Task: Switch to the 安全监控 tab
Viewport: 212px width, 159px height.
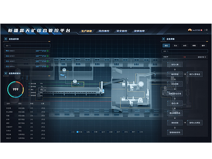Action: (x=122, y=31)
